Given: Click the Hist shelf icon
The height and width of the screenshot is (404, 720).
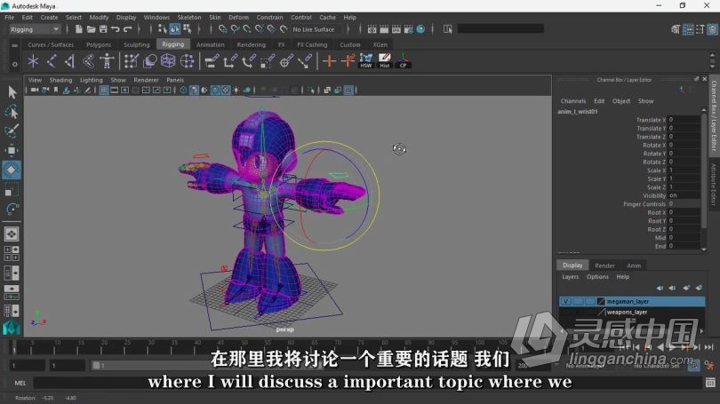Looking at the screenshot, I should [384, 60].
